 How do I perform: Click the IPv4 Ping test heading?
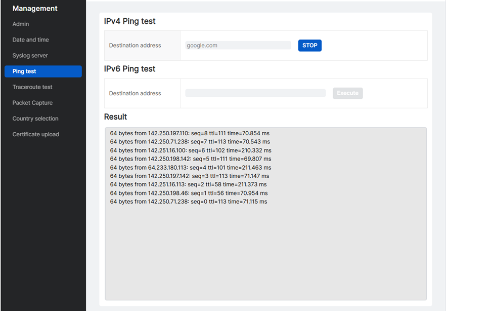[x=130, y=21]
